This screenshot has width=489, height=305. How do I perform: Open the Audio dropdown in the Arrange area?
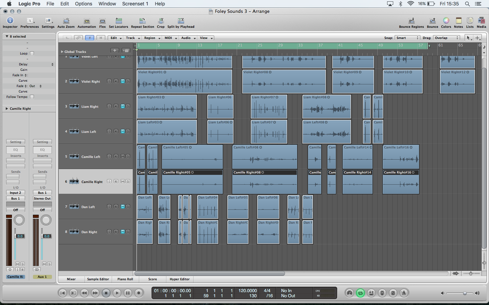[188, 38]
